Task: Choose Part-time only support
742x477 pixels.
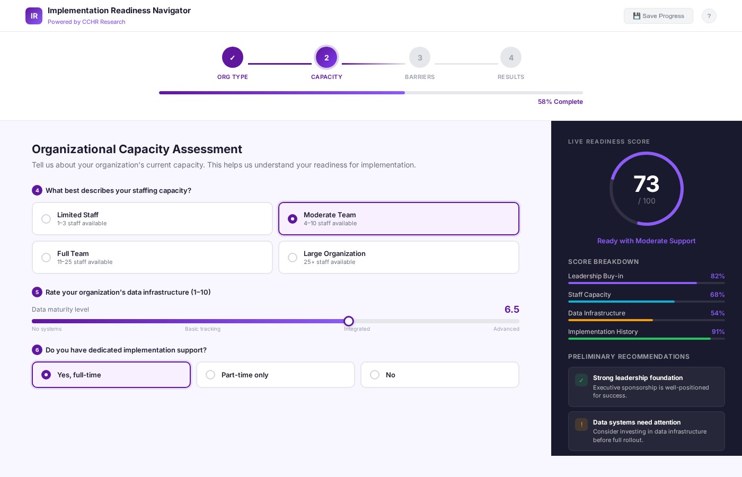Action: (x=276, y=375)
